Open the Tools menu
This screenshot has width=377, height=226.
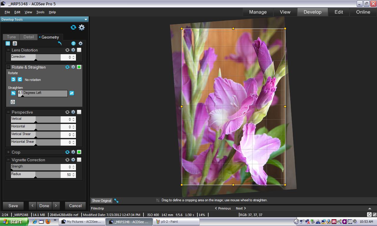tap(40, 12)
